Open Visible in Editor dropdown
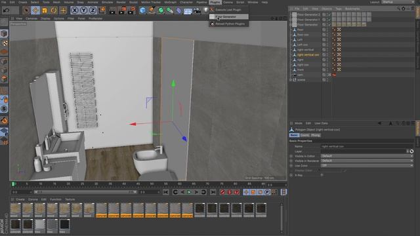The height and width of the screenshot is (236, 420). coord(367,156)
